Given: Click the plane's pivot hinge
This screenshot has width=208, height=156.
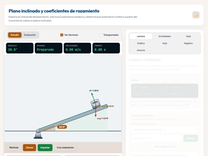Looking at the screenshot, I should tap(38, 131).
